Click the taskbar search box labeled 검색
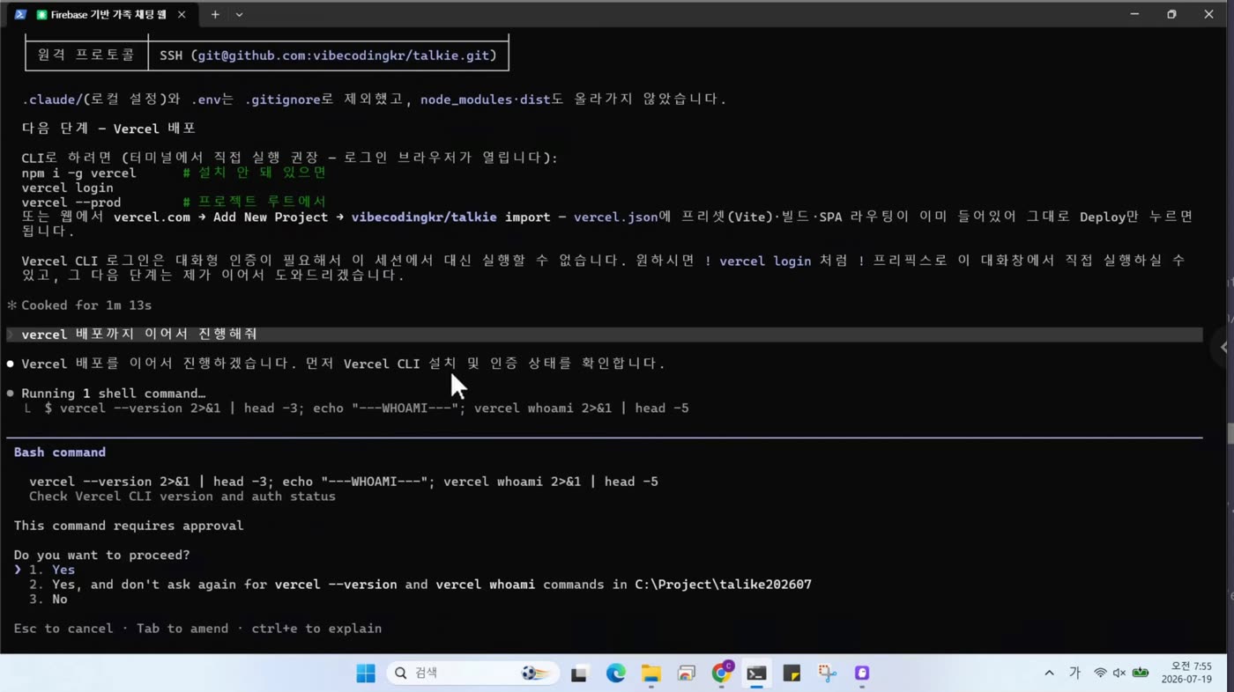 coord(472,674)
